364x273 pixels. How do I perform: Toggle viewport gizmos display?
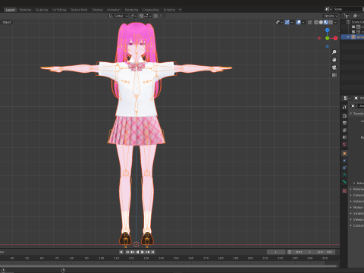click(x=287, y=22)
